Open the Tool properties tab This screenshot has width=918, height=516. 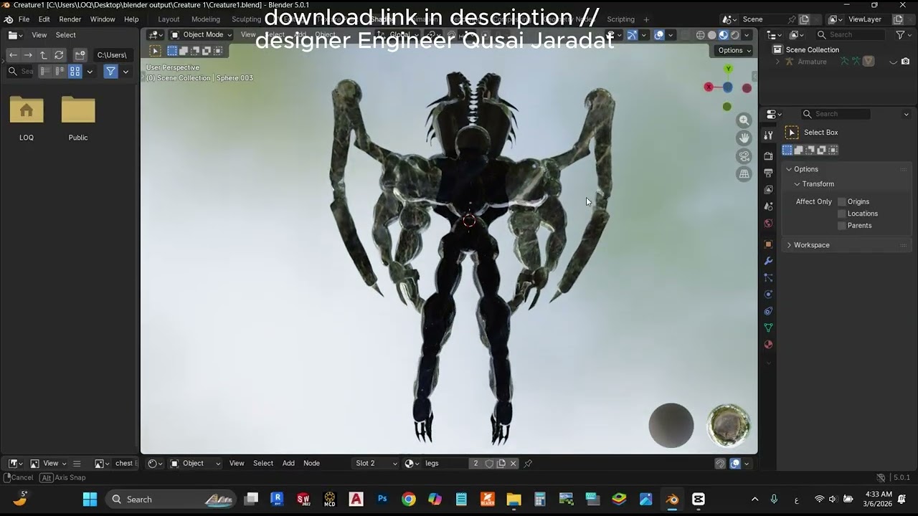(768, 135)
